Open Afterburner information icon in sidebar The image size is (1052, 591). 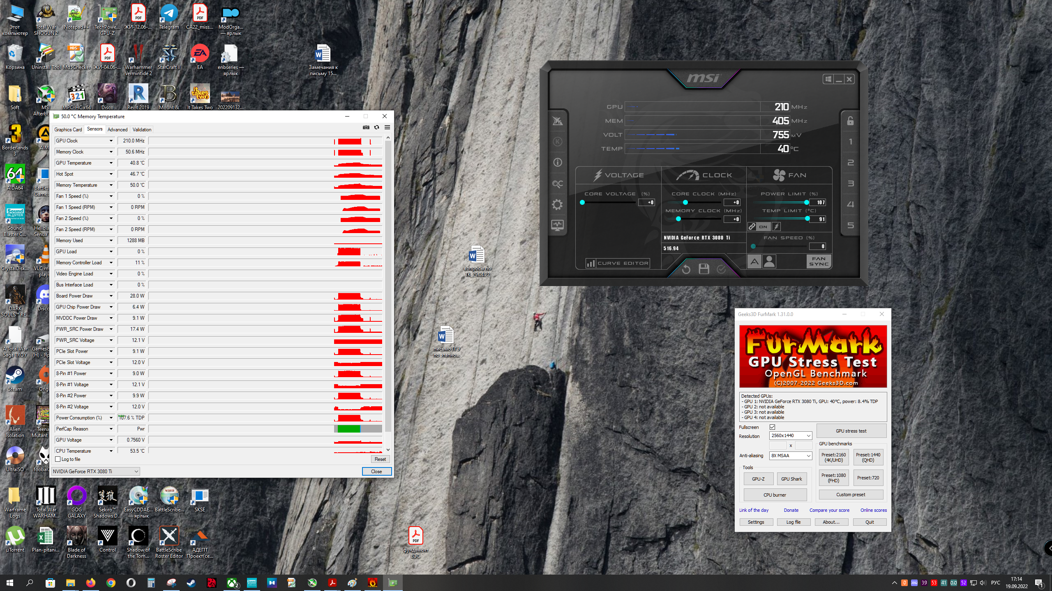click(x=557, y=163)
